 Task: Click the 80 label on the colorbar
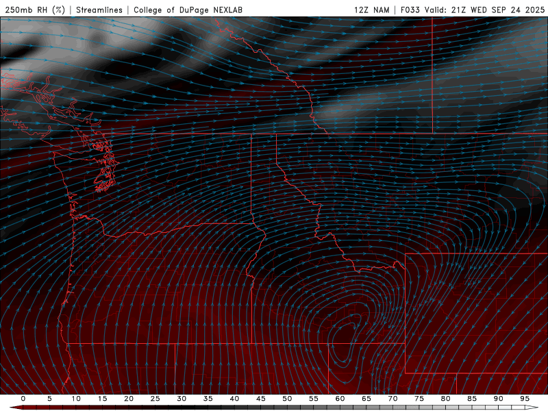446,399
